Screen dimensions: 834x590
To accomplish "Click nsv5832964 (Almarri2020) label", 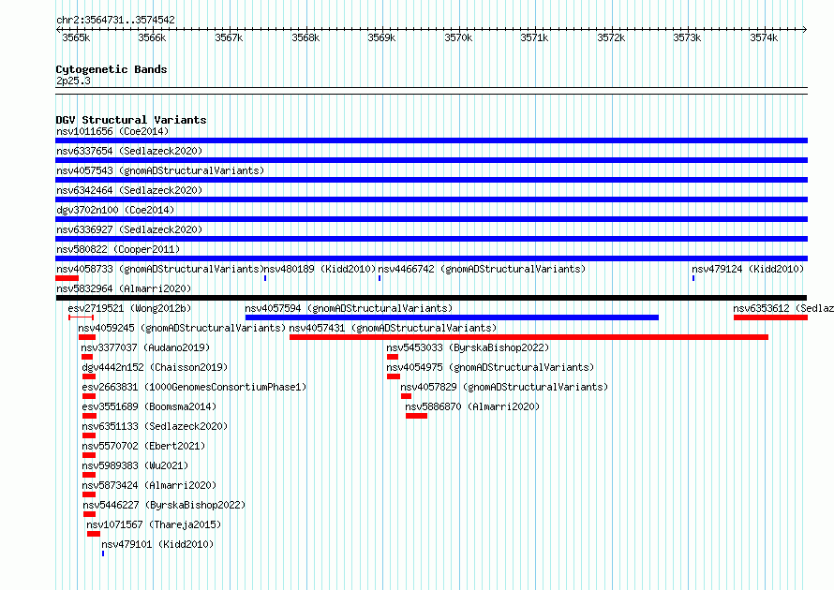I will [x=124, y=288].
